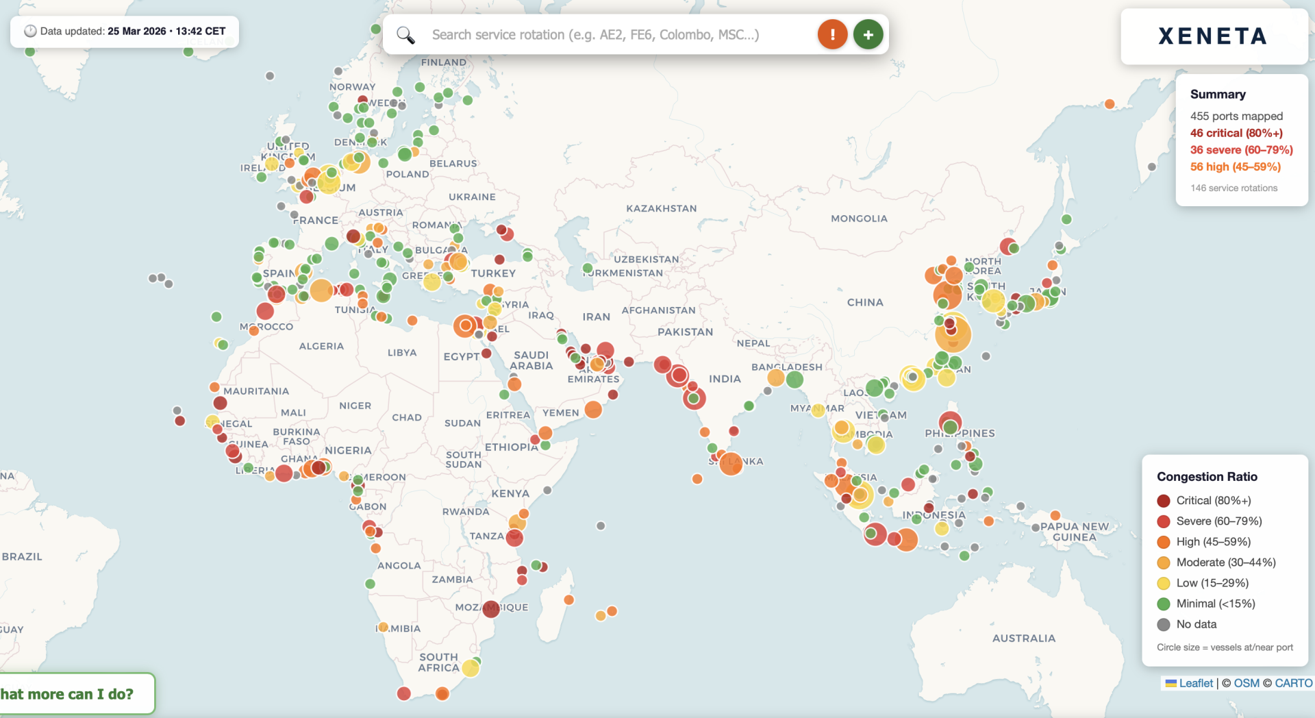The height and width of the screenshot is (718, 1315).
Task: Open the Xeneta logo panel
Action: [1213, 36]
